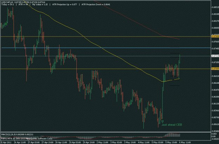Select the 'Just ahead CEB' text annotation
Viewport: 219px width, 144px height.
pyautogui.click(x=172, y=125)
